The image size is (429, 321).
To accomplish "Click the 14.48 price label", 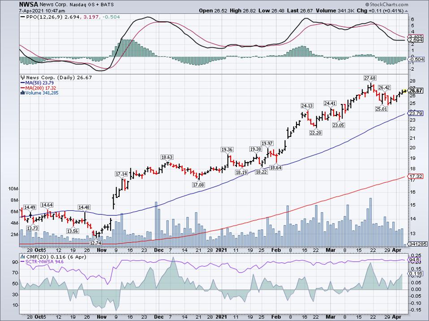I will 84,207.
